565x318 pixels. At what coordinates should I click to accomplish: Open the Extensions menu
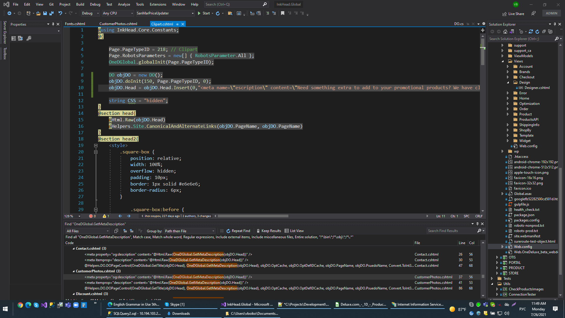pos(158,4)
